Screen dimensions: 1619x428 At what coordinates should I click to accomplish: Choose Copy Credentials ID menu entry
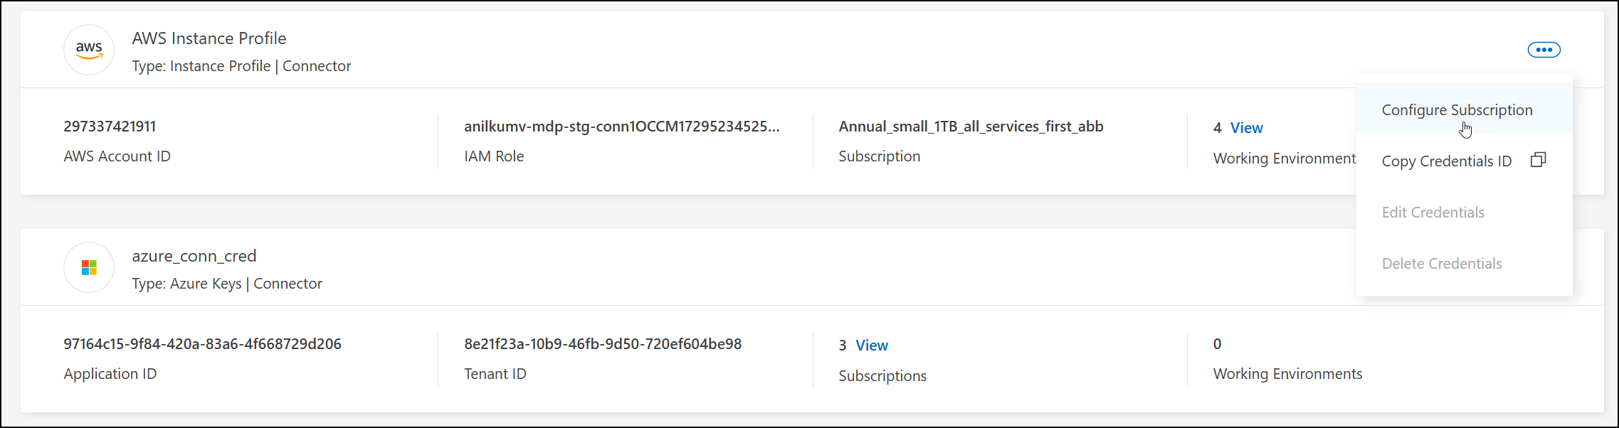coord(1446,161)
